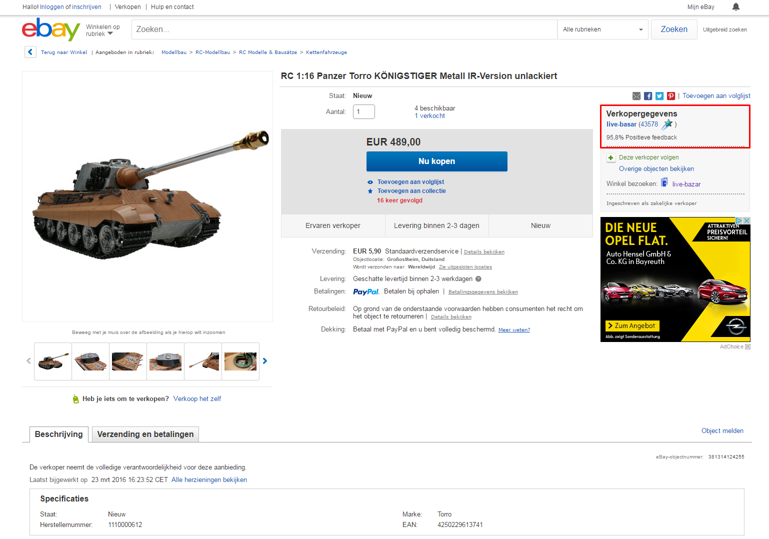The height and width of the screenshot is (539, 769).
Task: Click the 'Nu kopen' button
Action: pos(437,161)
